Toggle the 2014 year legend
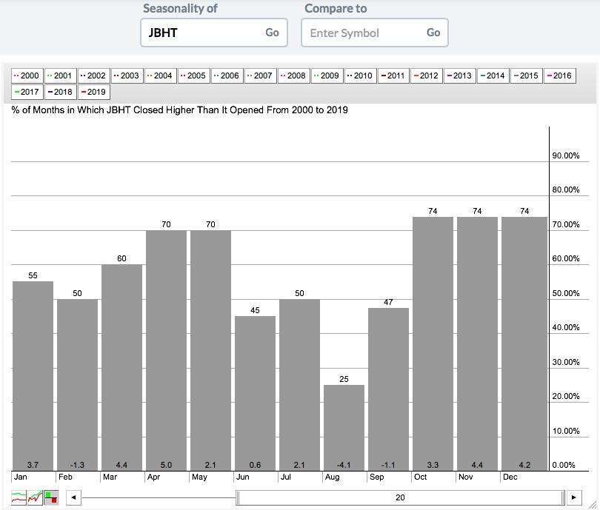The width and height of the screenshot is (600, 510). (x=493, y=76)
